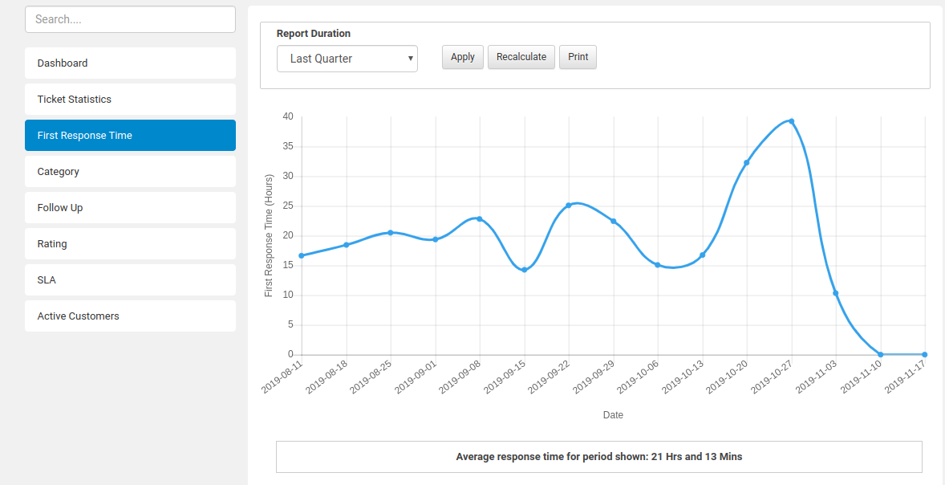
Task: Select the chart point for 2019-09-15
Action: tap(524, 270)
